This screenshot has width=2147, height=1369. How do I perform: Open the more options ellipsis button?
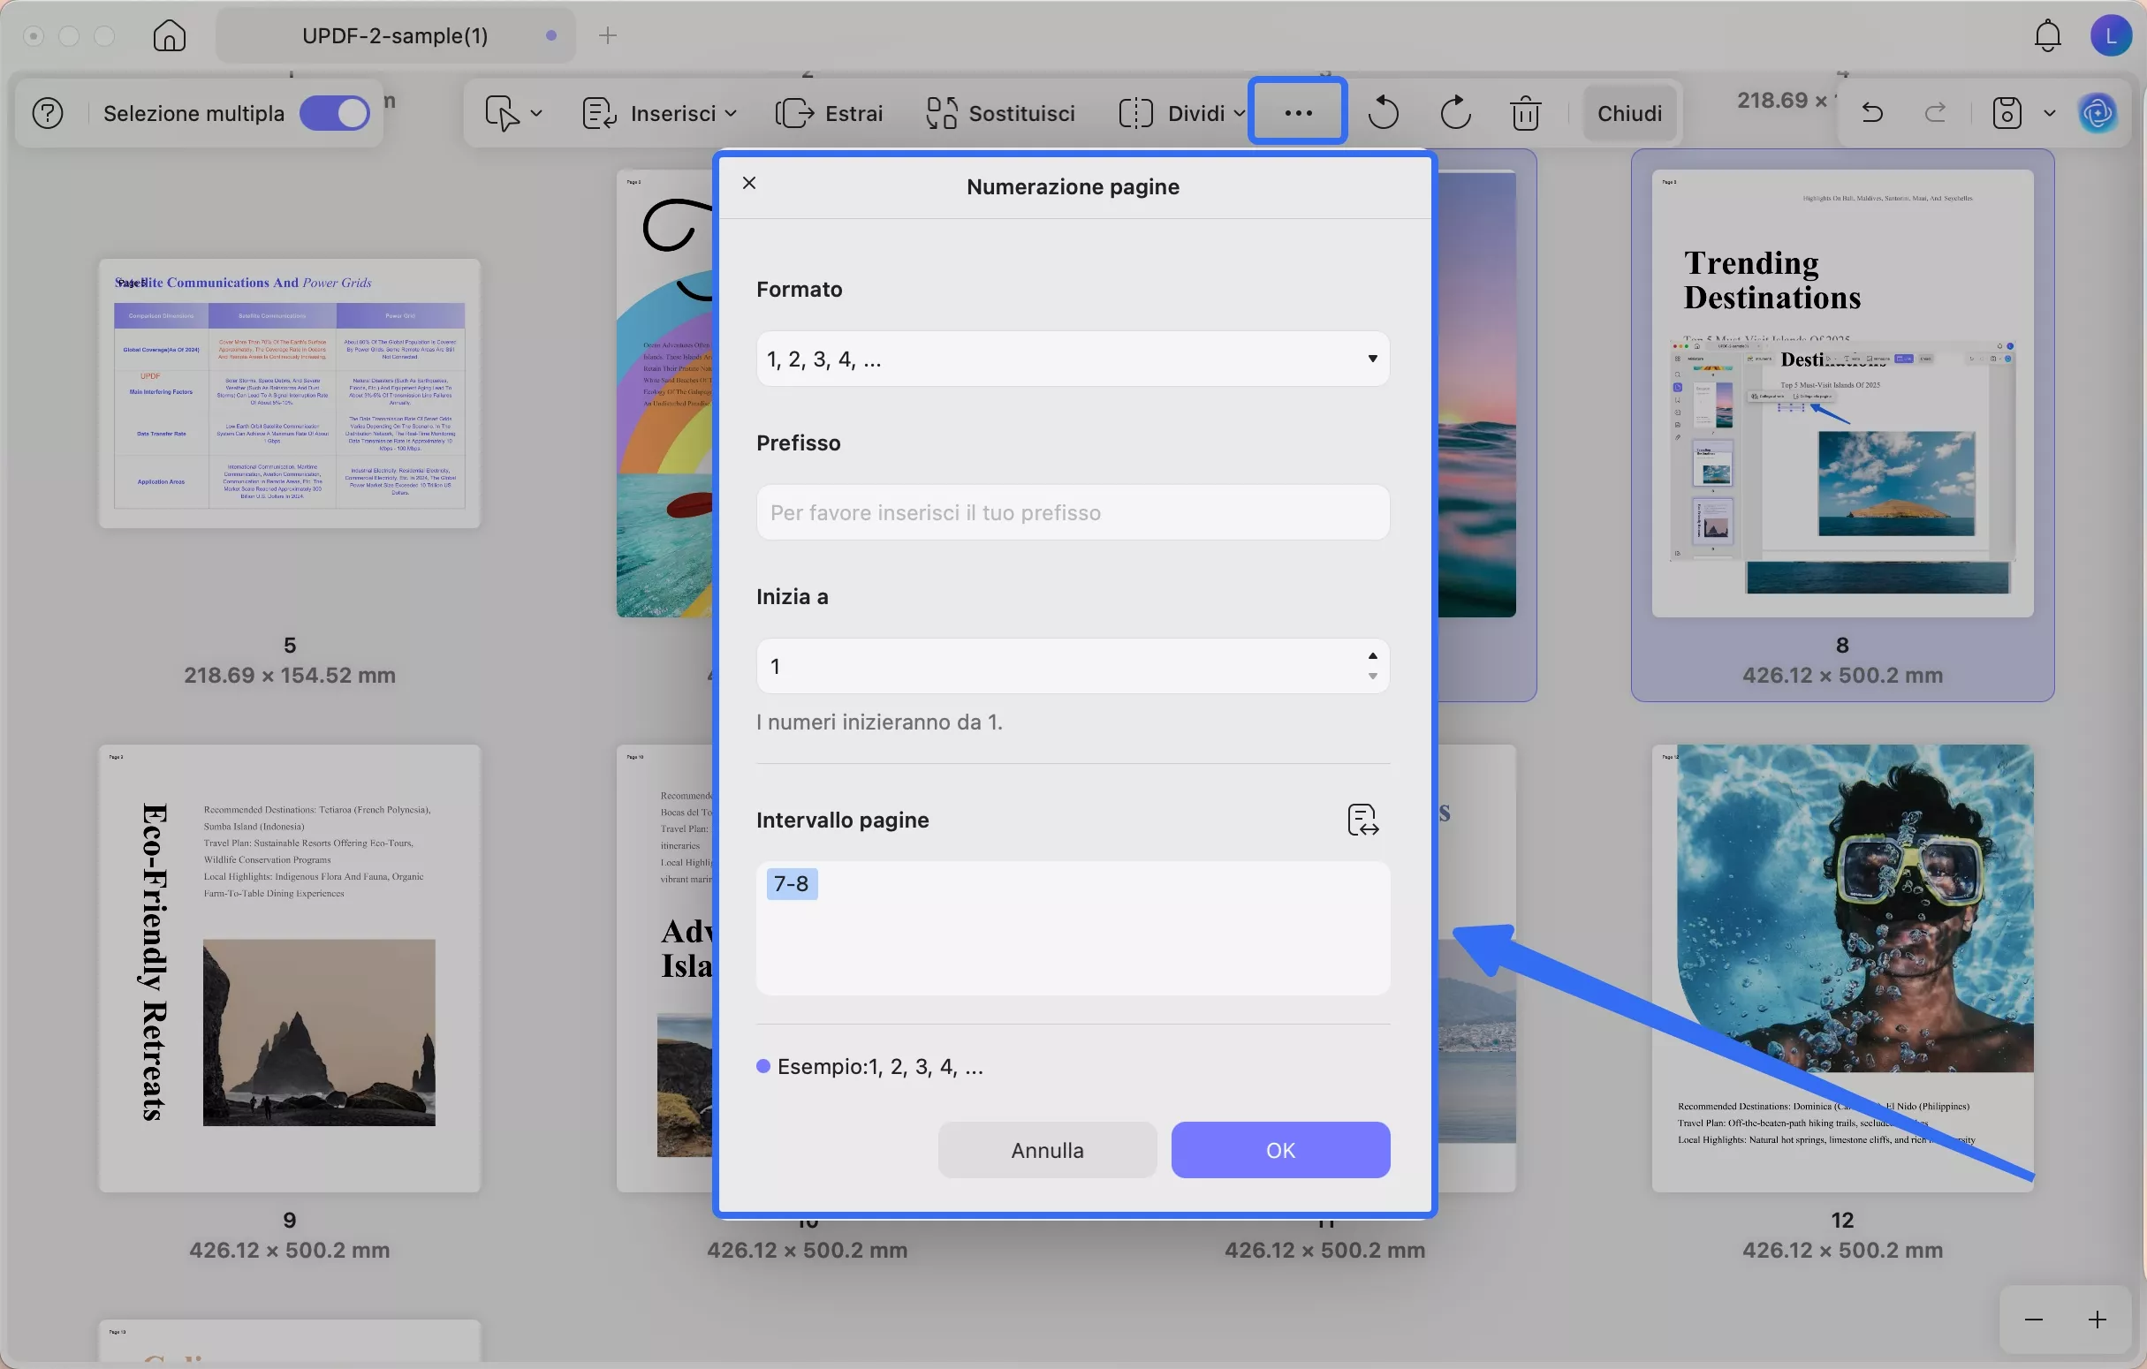[1297, 112]
